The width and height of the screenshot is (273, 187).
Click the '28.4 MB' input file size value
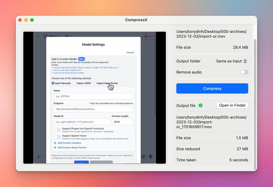(x=240, y=47)
